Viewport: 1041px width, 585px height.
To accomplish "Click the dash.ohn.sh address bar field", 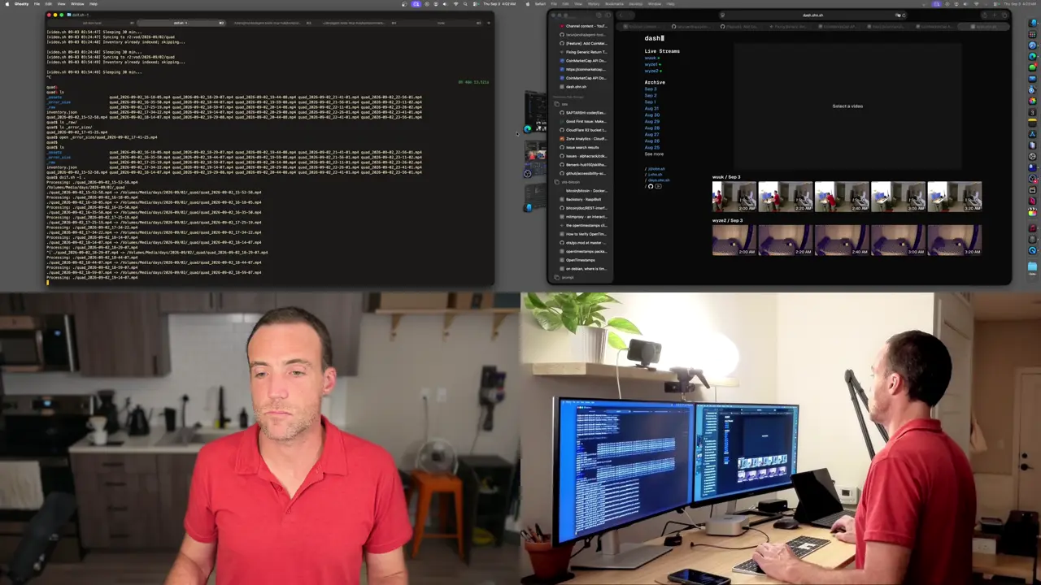I will [x=813, y=15].
